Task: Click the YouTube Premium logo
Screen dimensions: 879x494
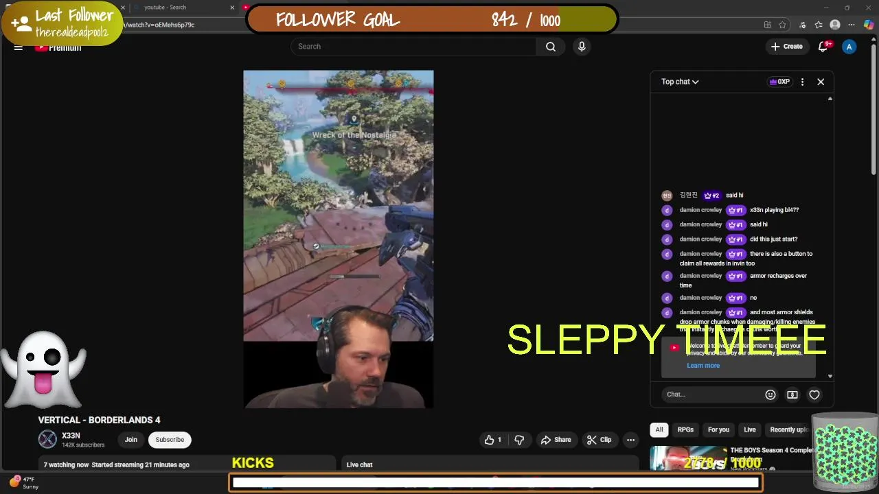Action: click(x=58, y=47)
